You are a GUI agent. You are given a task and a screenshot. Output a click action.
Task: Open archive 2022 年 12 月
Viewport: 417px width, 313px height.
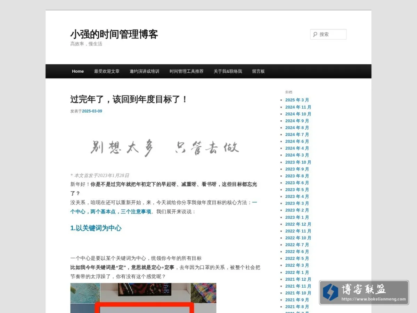(x=298, y=224)
